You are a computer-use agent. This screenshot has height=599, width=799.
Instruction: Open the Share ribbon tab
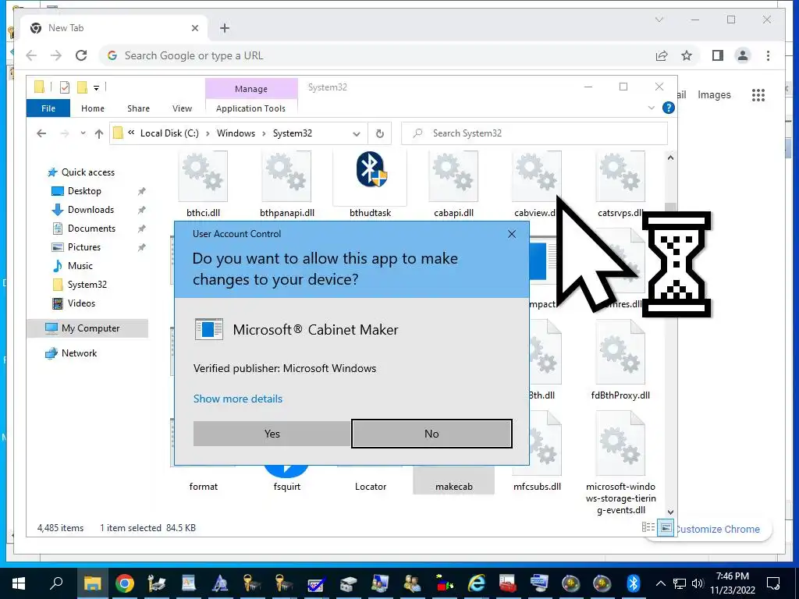(x=139, y=108)
